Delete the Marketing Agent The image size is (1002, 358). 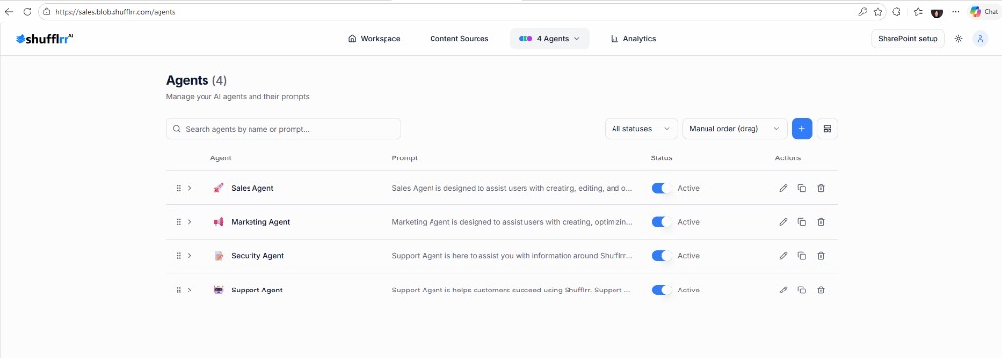pos(821,222)
